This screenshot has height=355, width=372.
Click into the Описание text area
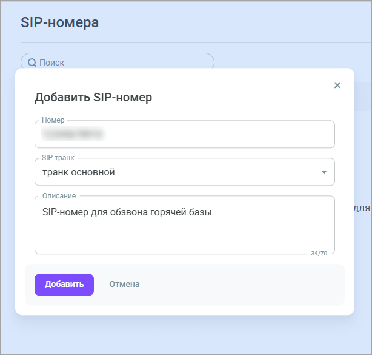(x=185, y=225)
